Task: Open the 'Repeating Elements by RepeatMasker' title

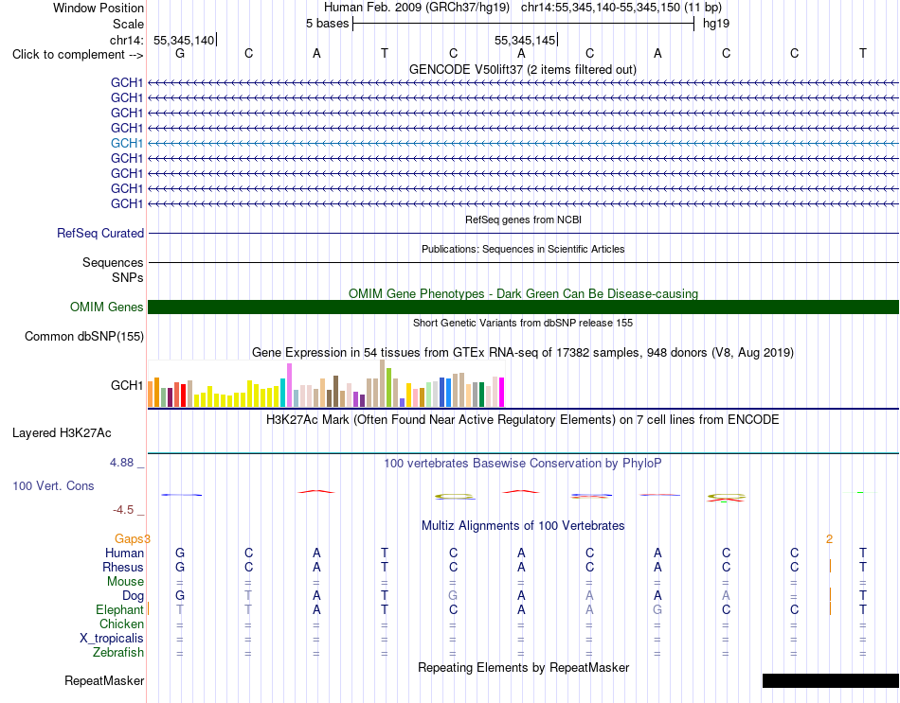Action: [523, 668]
